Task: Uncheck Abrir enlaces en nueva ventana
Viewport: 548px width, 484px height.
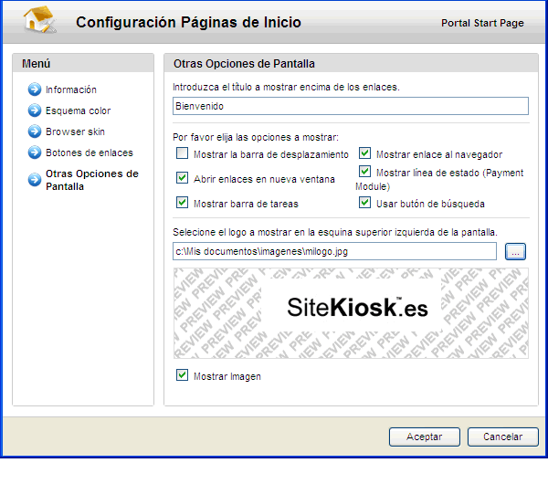Action: [183, 178]
